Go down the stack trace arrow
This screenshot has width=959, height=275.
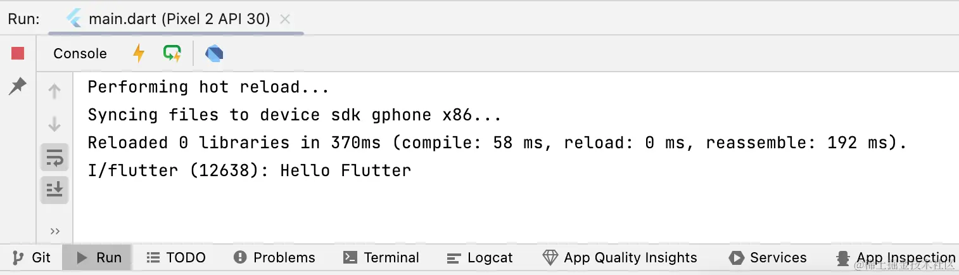point(54,124)
